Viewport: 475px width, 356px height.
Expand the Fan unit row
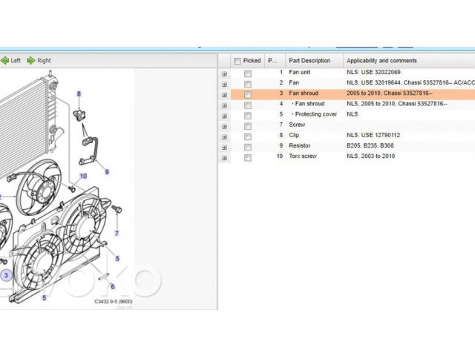pyautogui.click(x=224, y=73)
